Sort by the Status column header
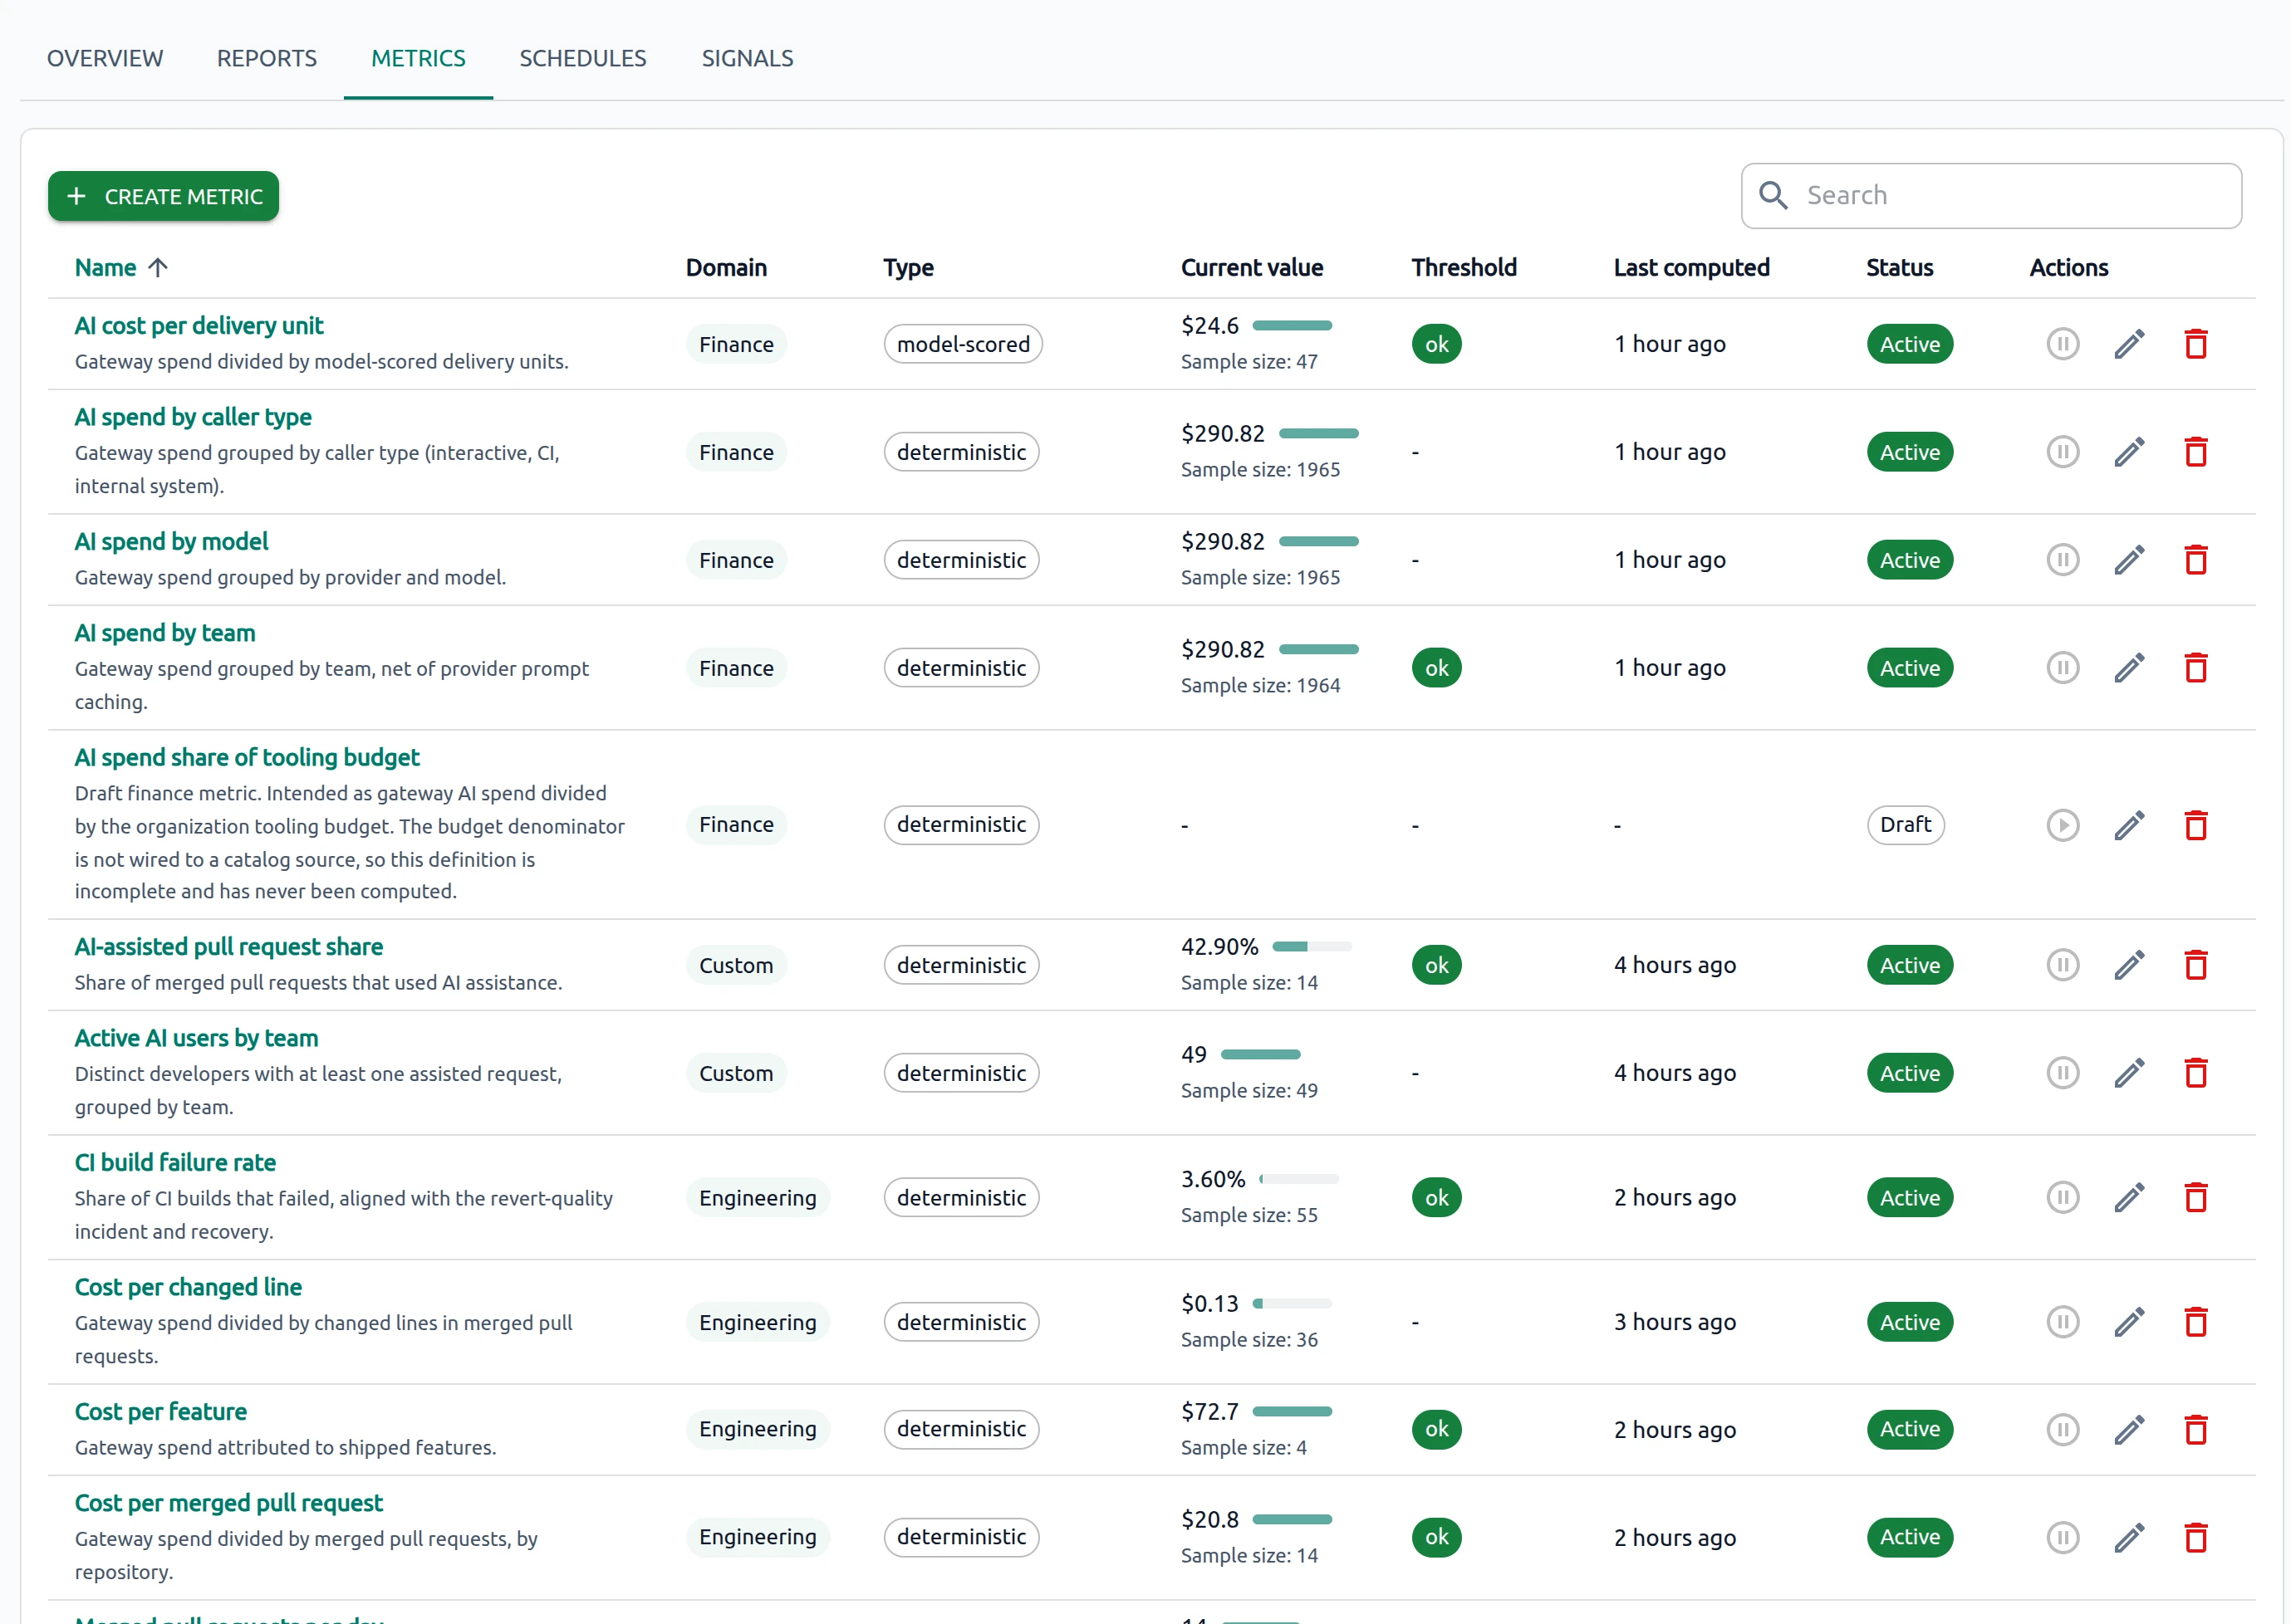The width and height of the screenshot is (2291, 1624). [x=1899, y=268]
